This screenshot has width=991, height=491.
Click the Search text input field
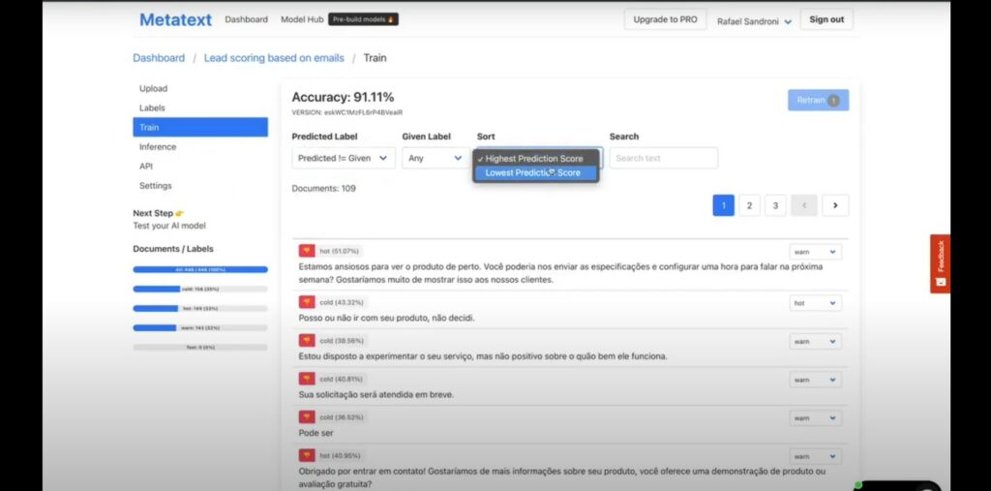[663, 158]
